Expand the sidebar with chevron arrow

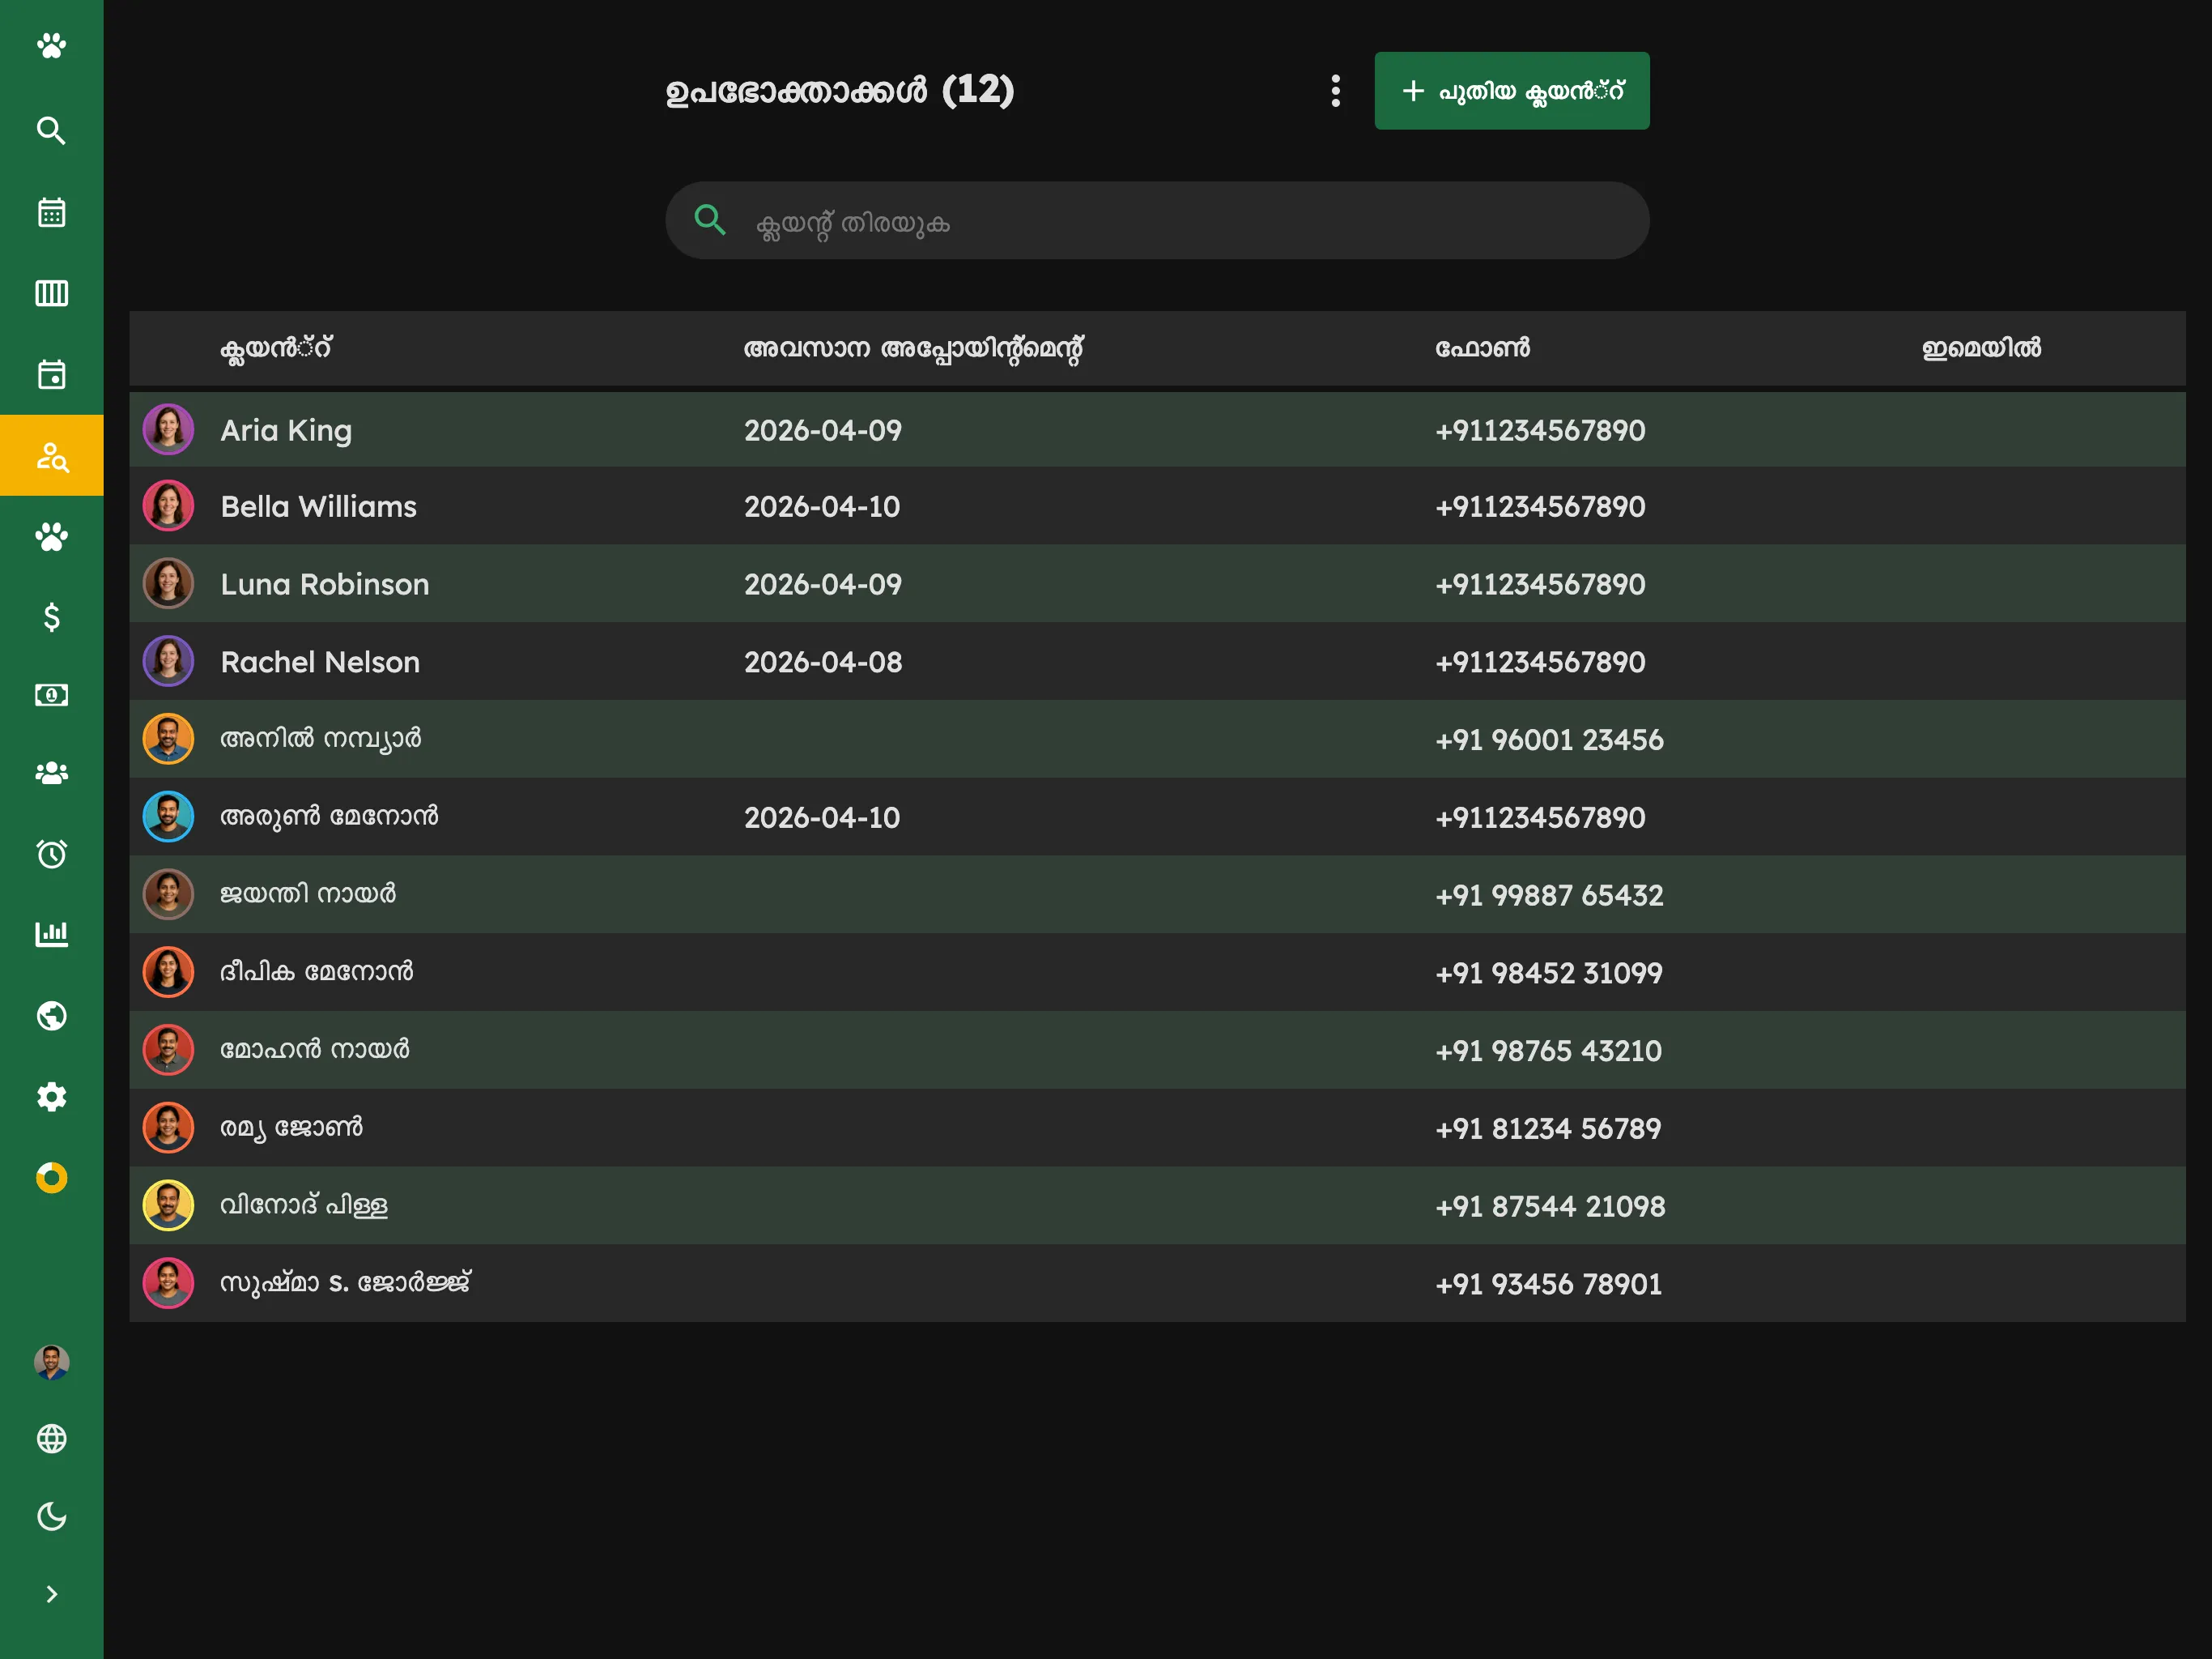[x=51, y=1594]
